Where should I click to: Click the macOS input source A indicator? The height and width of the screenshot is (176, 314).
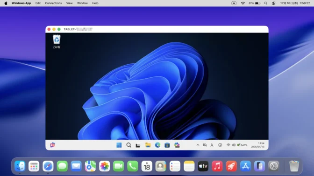[x=234, y=3]
